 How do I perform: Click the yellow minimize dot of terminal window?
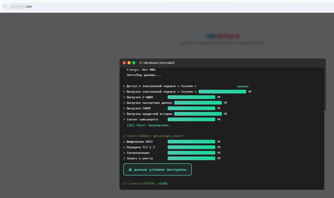[x=129, y=63]
